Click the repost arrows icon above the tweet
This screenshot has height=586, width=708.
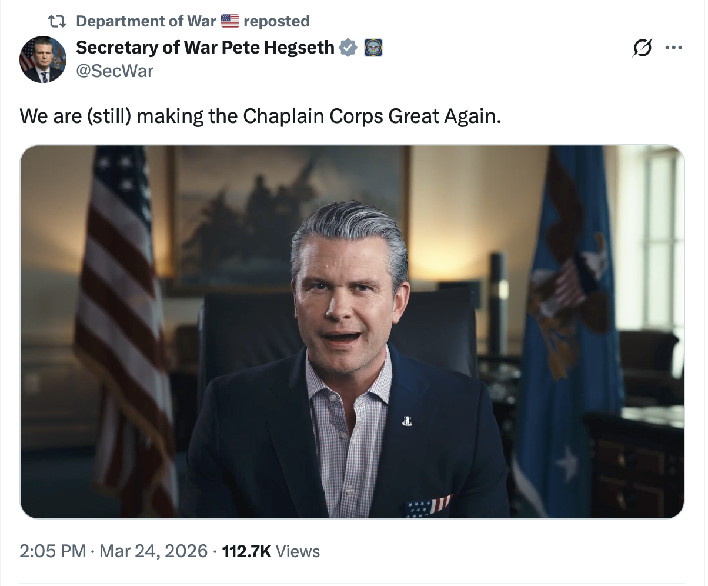point(56,22)
